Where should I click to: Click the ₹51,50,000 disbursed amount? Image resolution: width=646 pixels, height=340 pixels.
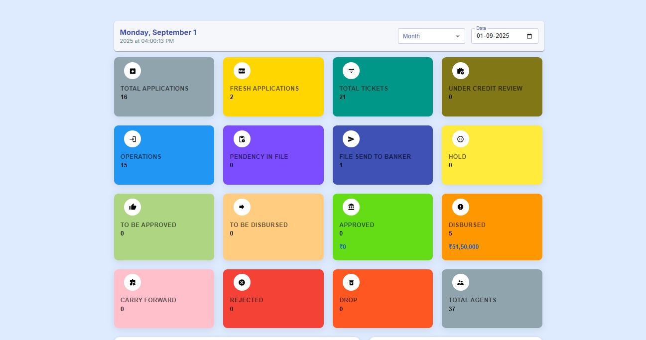tap(464, 247)
